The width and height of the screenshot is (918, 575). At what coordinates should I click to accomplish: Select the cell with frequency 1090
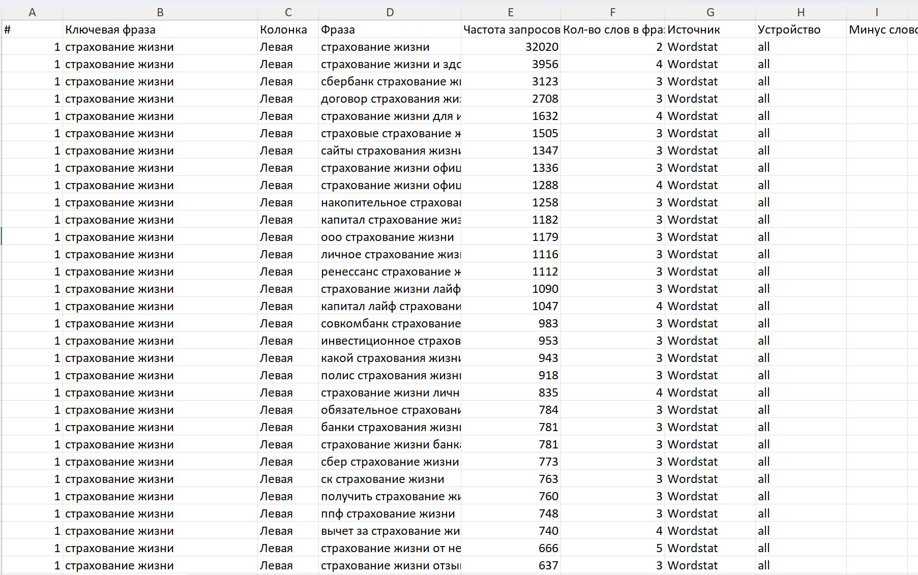tap(511, 289)
